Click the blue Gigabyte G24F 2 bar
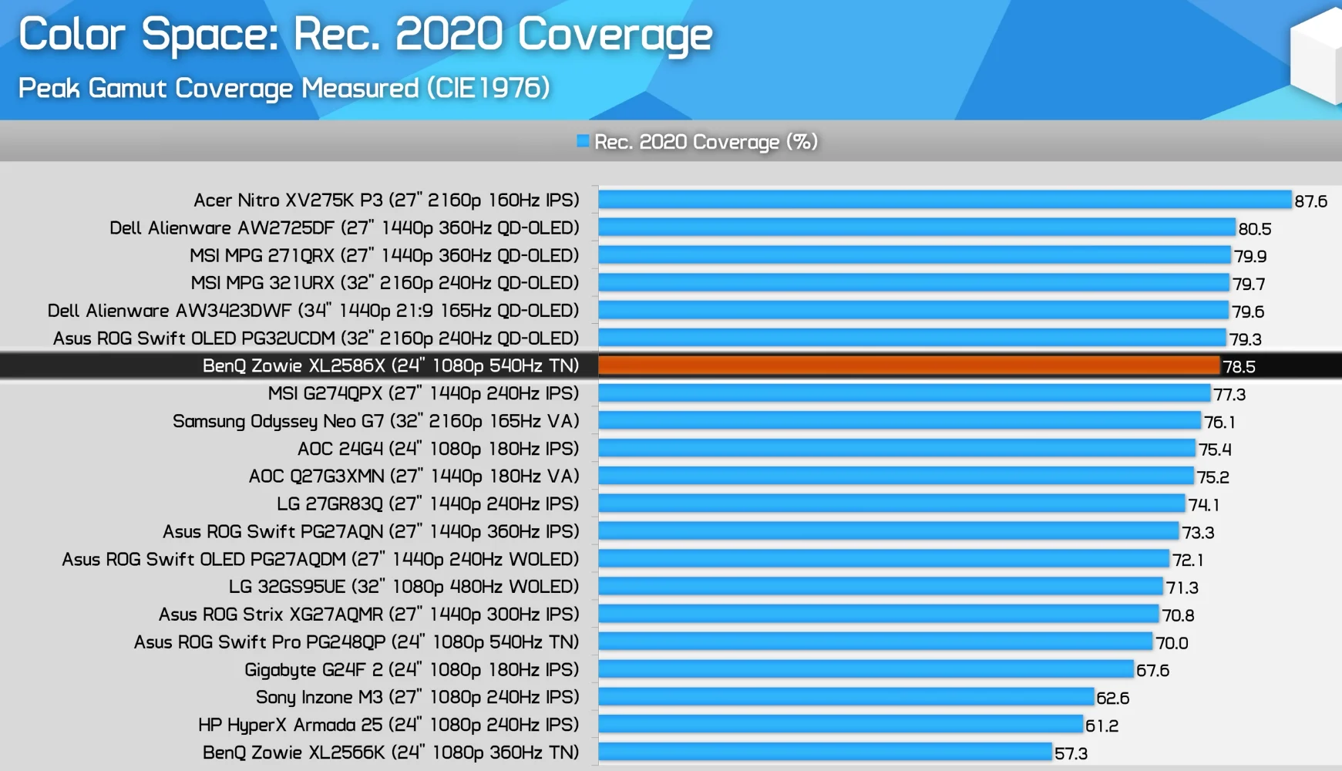Image resolution: width=1342 pixels, height=771 pixels. (x=866, y=669)
